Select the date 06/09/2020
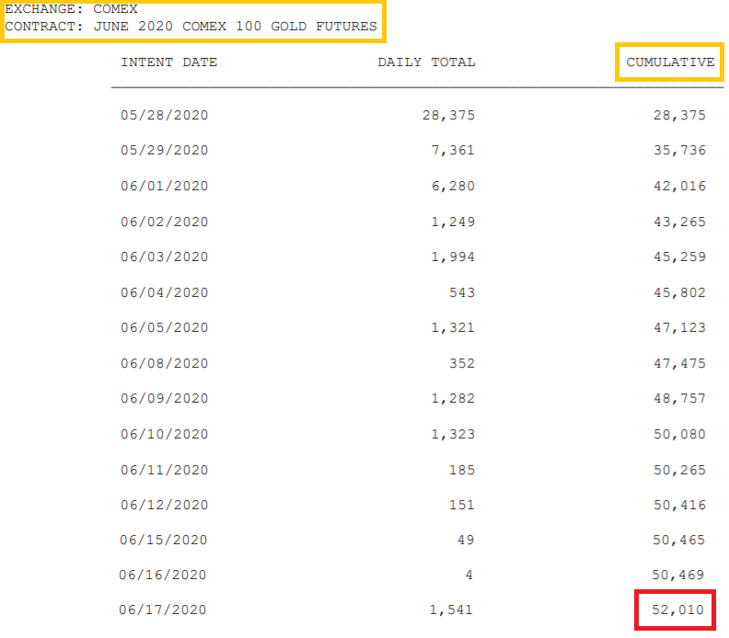The image size is (729, 638). [x=164, y=398]
